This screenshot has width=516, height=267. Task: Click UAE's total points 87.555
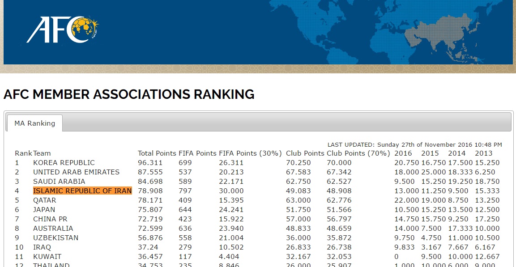(150, 172)
